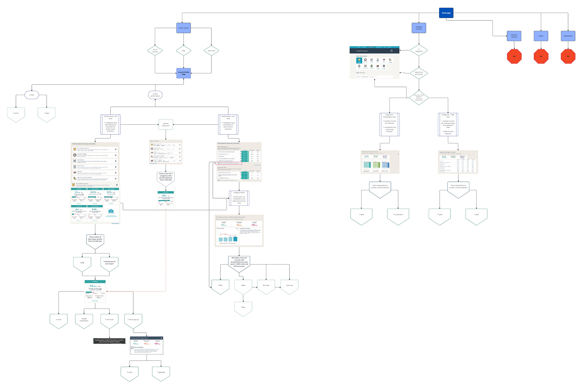Select the Compare councils box
The width and height of the screenshot is (580, 387).
(419, 28)
